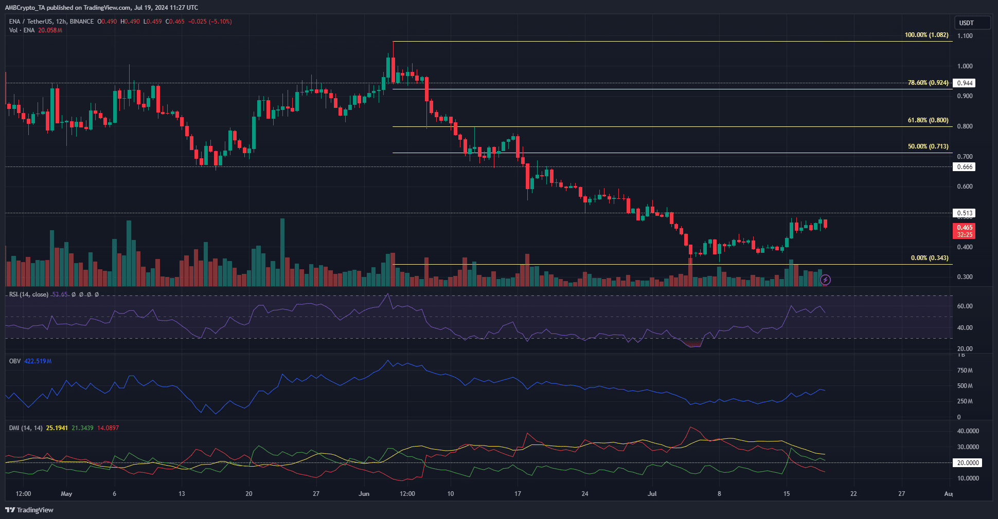Click the 50.00% (0.713) Fibonacci label
The image size is (998, 519).
click(928, 146)
